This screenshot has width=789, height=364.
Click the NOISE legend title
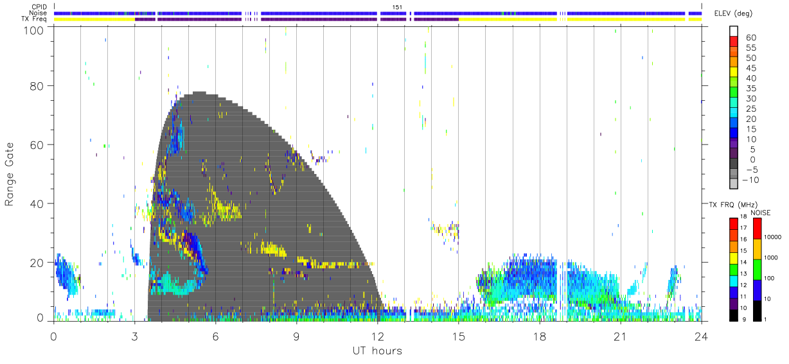[760, 212]
